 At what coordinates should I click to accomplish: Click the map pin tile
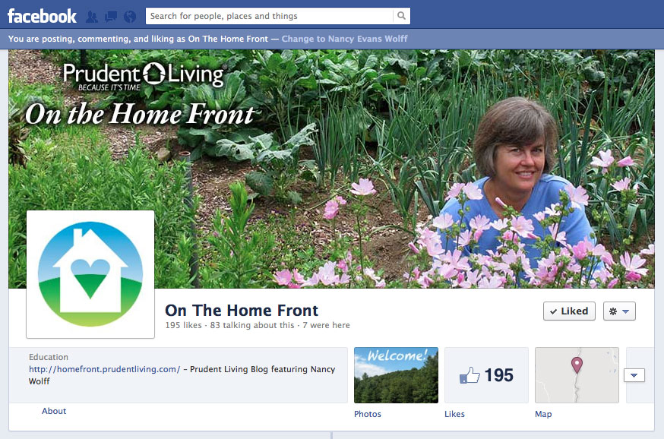pyautogui.click(x=577, y=375)
